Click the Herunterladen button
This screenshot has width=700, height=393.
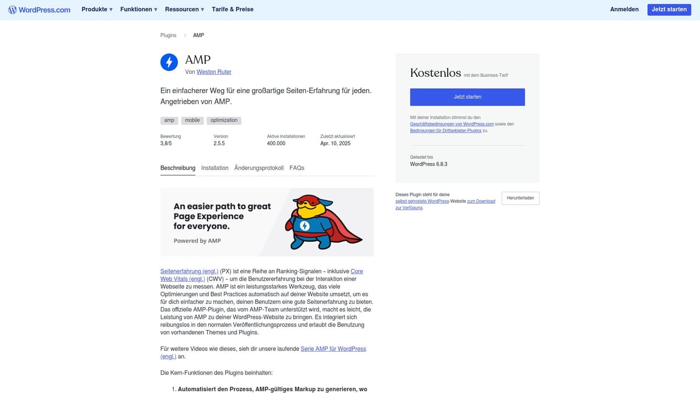coord(520,198)
